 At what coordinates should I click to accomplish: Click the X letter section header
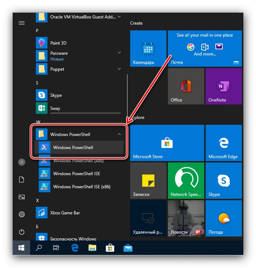point(37,201)
